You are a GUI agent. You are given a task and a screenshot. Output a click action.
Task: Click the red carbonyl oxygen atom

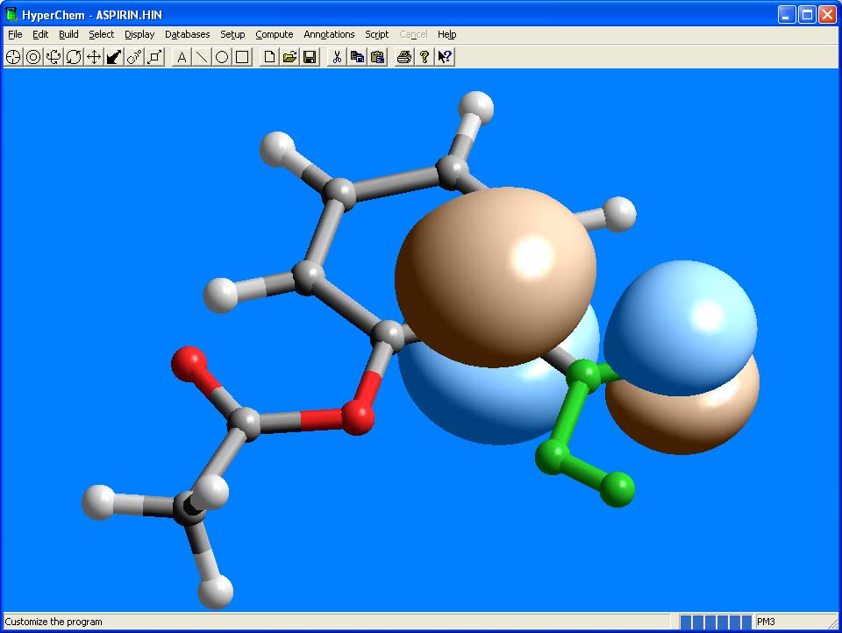click(x=189, y=364)
